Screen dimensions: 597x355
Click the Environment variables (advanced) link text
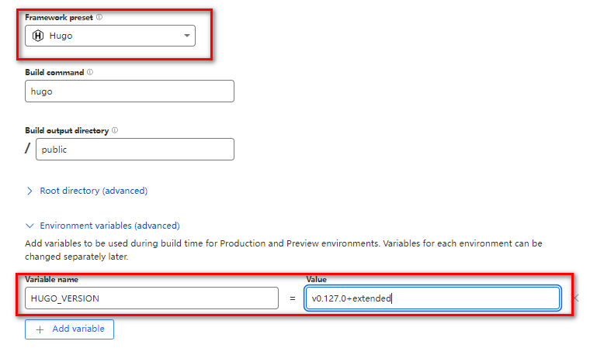(x=109, y=226)
